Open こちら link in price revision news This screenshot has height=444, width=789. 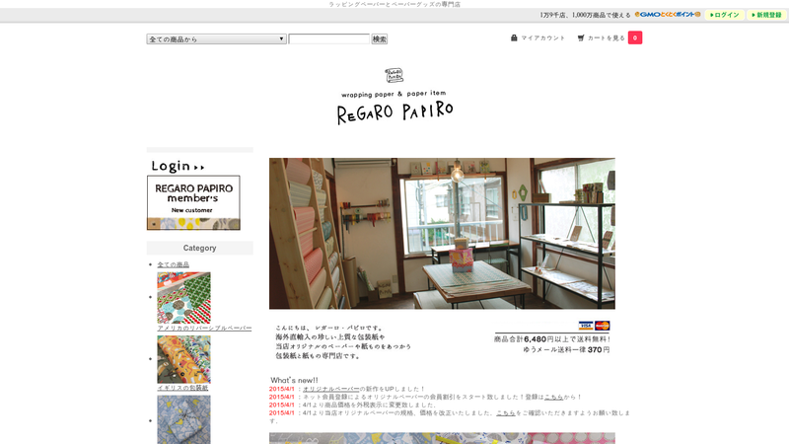506,412
